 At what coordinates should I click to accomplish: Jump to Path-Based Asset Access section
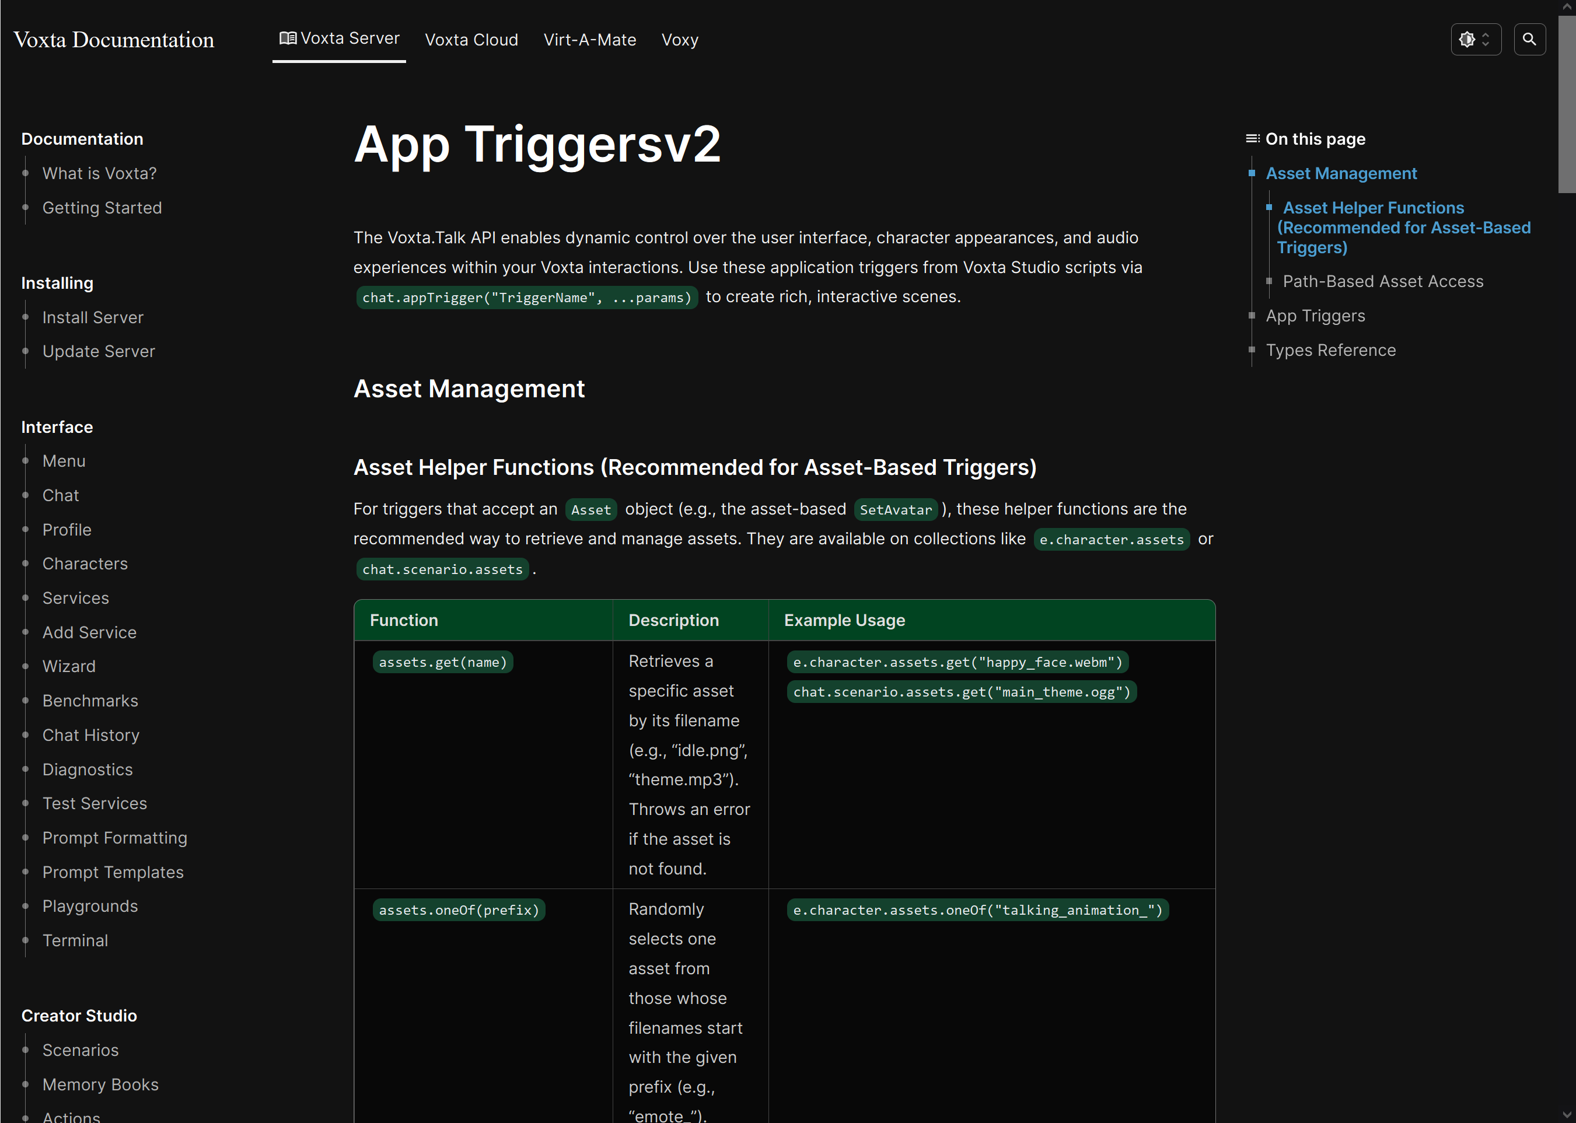(1382, 281)
